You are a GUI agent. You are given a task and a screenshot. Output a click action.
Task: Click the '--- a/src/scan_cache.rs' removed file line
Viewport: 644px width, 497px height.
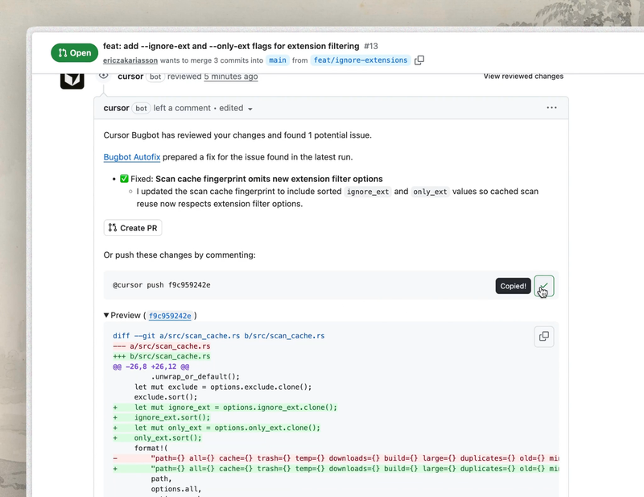point(162,346)
